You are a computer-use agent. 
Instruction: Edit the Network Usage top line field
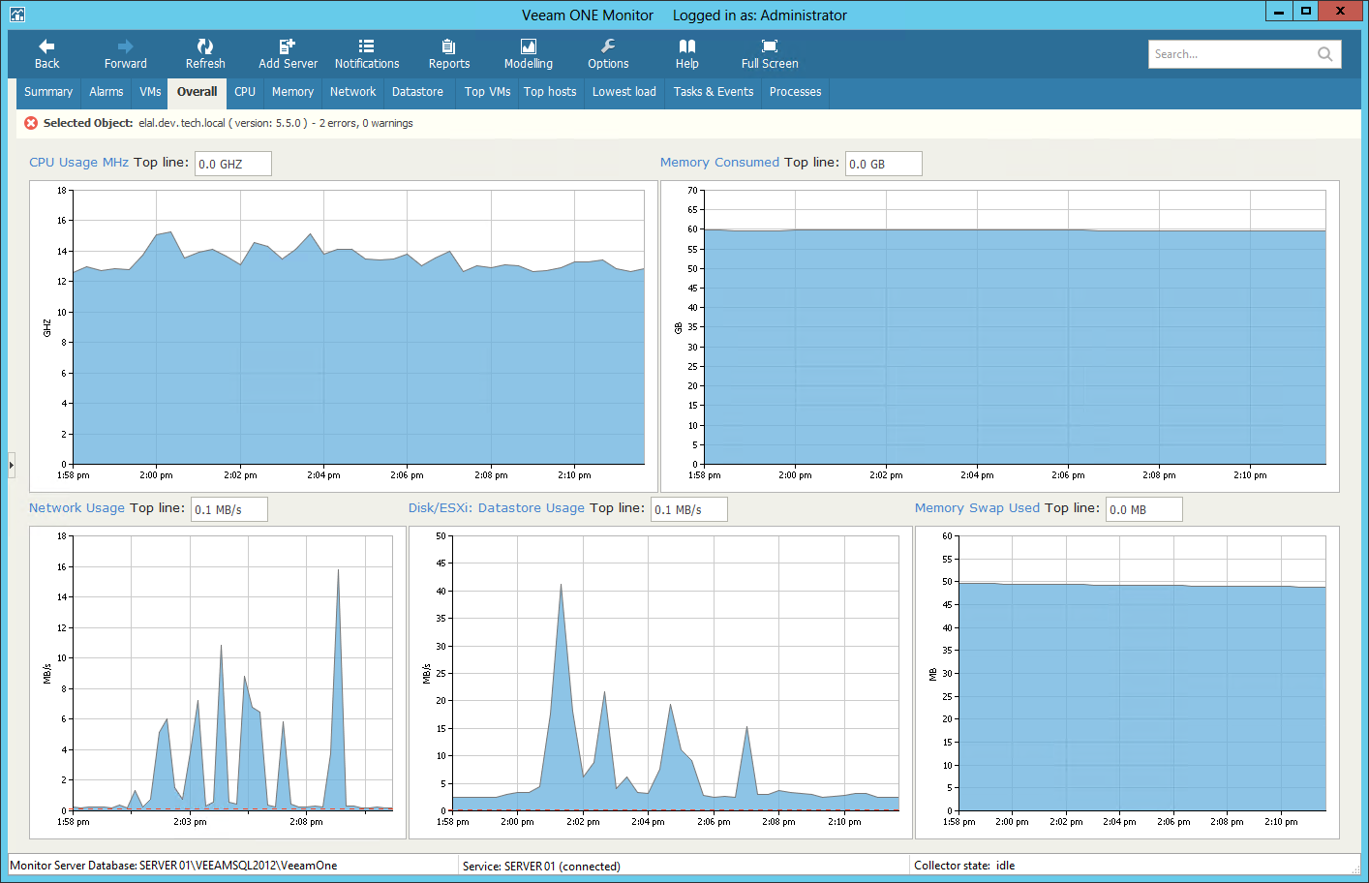[x=229, y=509]
